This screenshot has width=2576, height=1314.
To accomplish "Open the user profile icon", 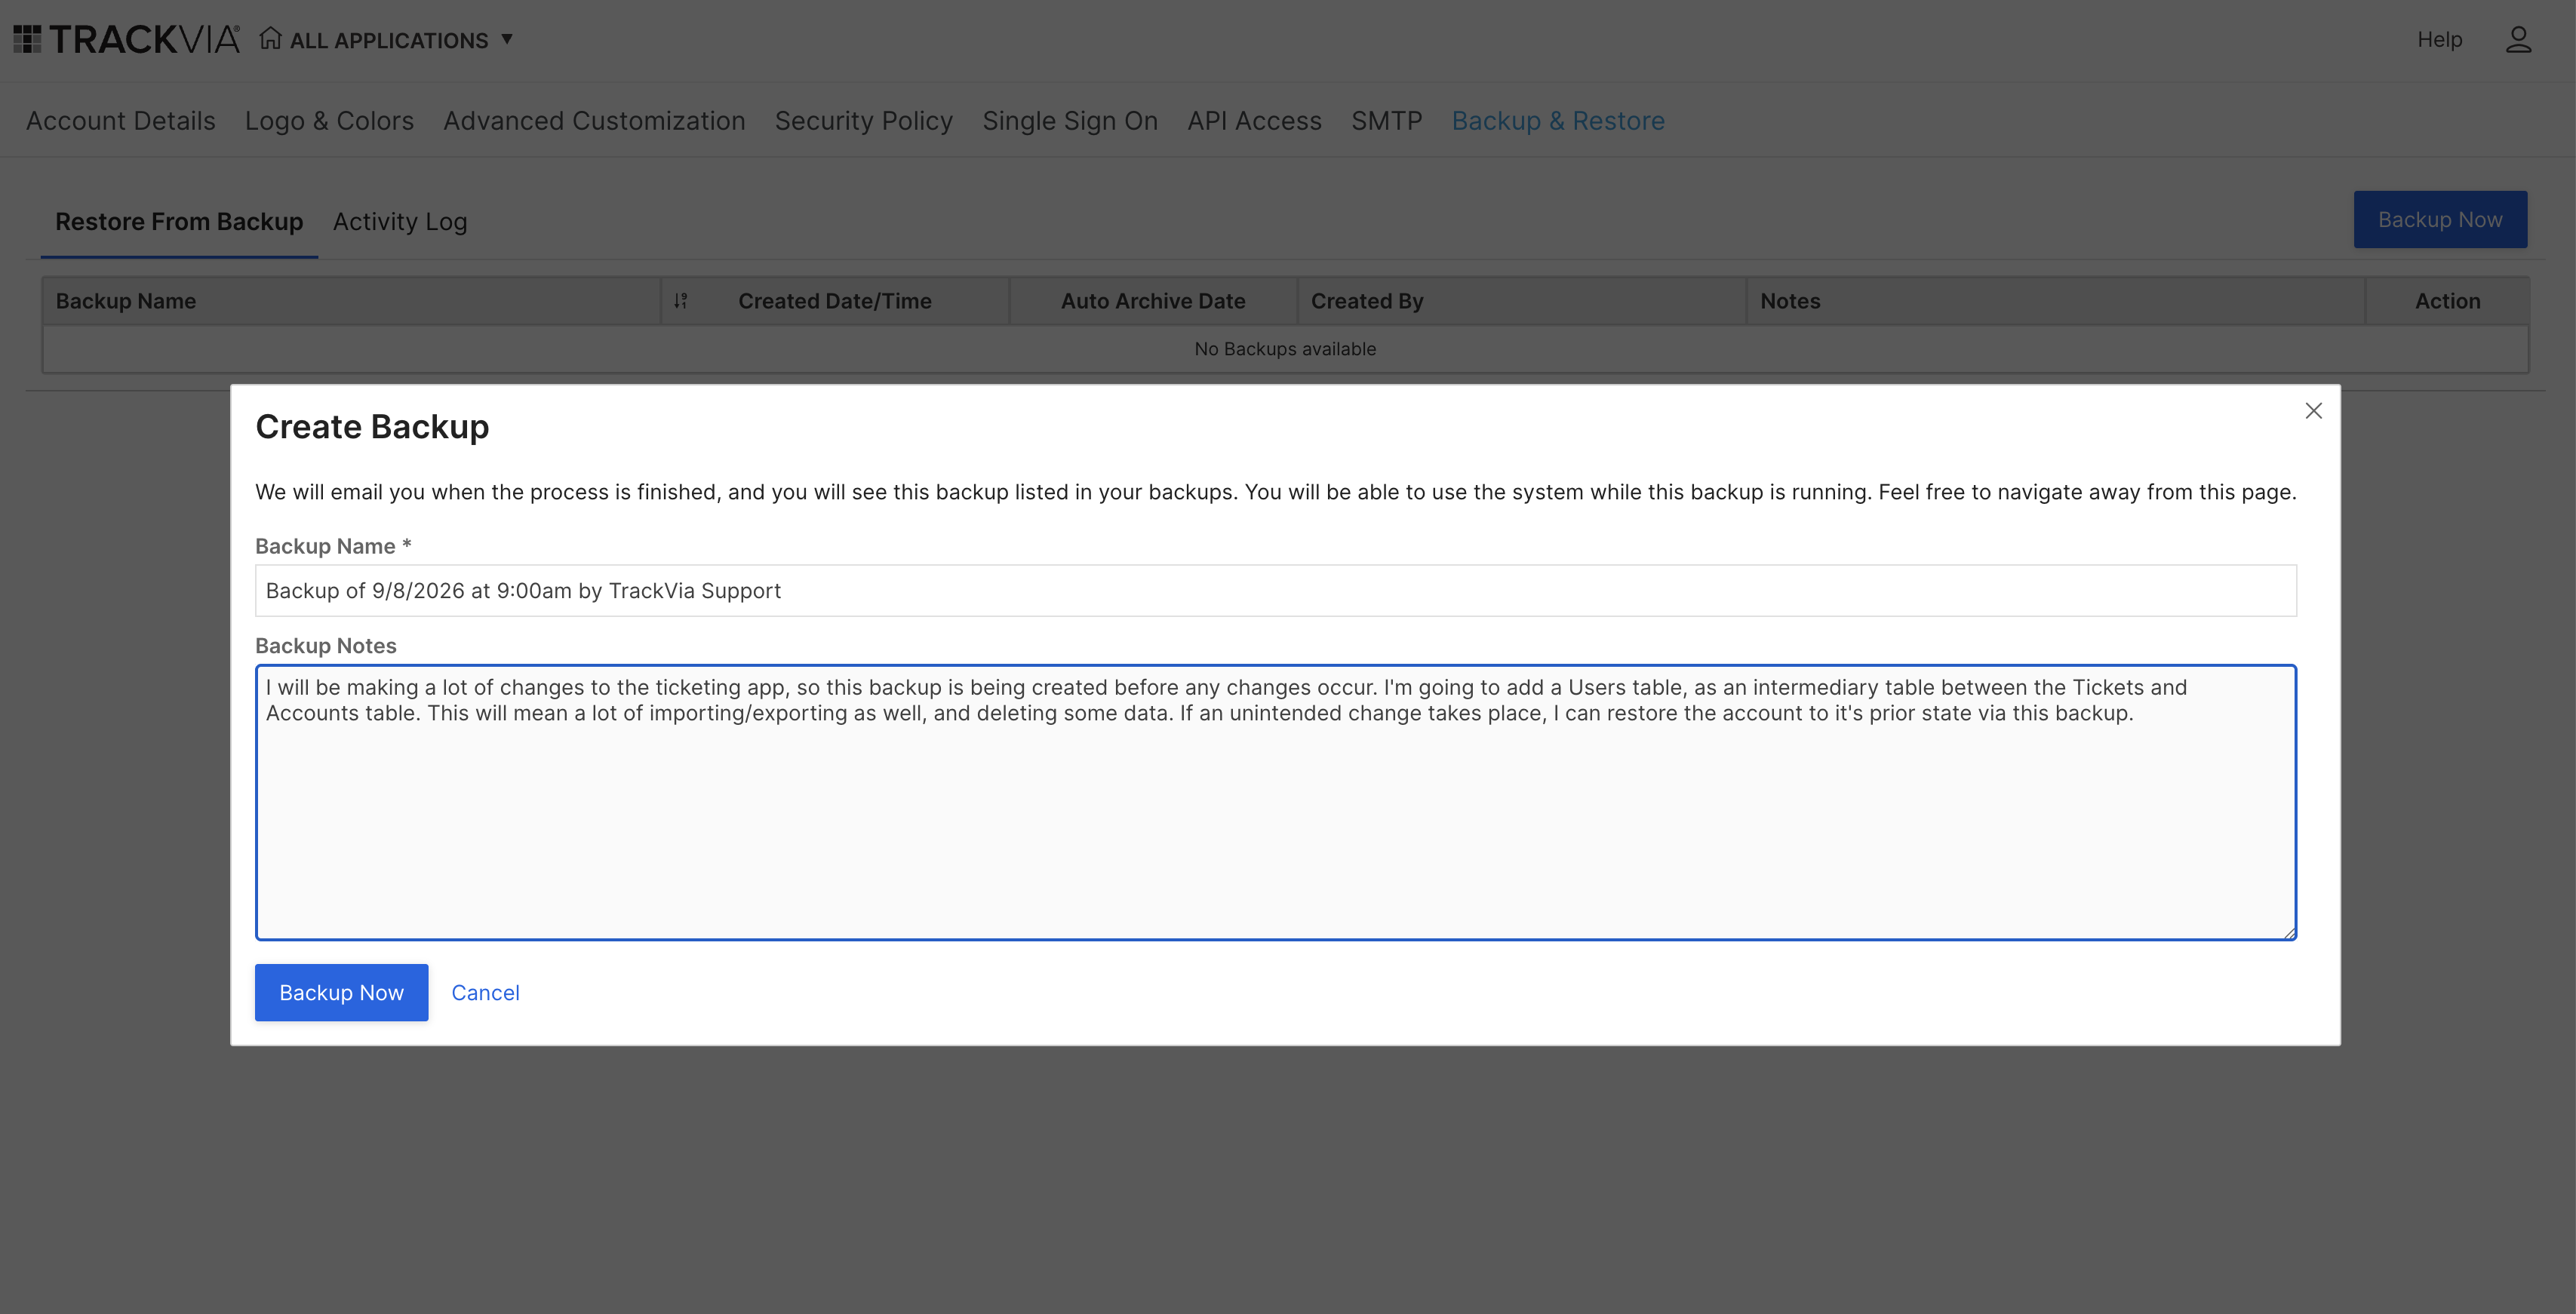I will pyautogui.click(x=2518, y=39).
